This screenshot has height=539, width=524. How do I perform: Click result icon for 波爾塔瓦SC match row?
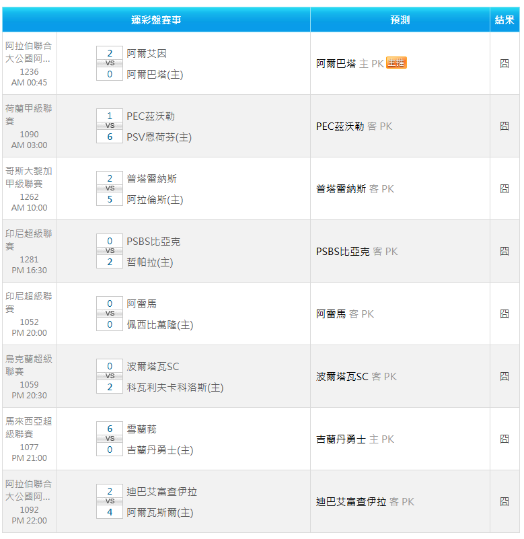point(504,376)
